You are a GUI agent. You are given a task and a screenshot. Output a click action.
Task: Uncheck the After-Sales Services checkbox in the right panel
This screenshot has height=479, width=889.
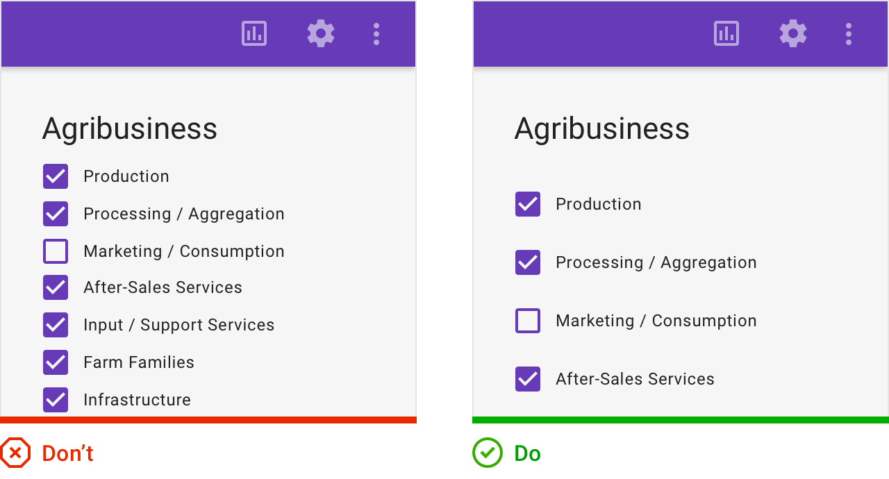(x=528, y=379)
